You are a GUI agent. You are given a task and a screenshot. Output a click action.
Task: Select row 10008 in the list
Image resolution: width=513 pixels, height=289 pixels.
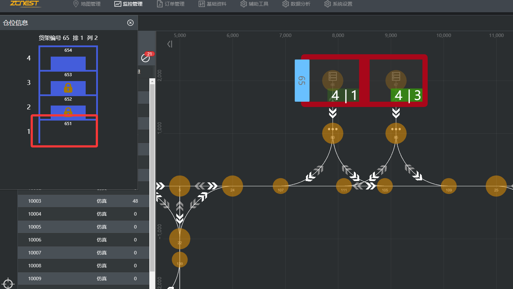coord(84,266)
